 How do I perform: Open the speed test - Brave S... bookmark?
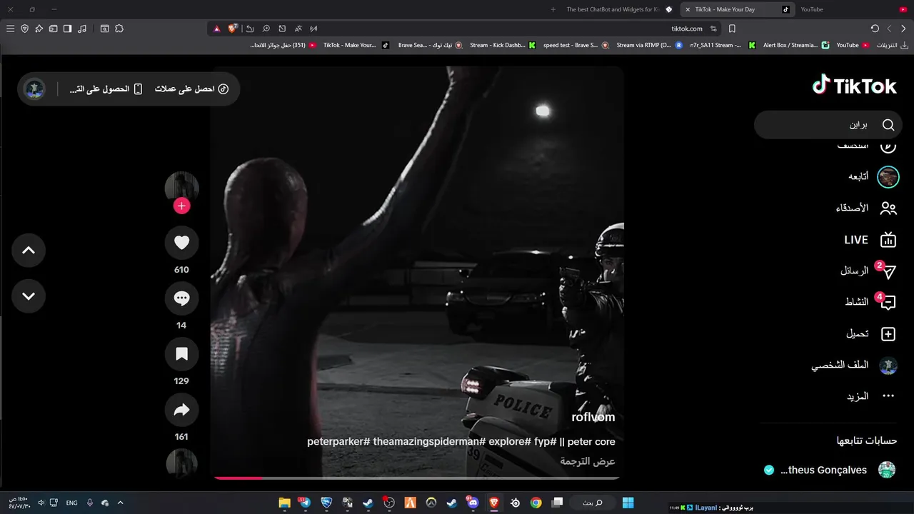[576, 45]
